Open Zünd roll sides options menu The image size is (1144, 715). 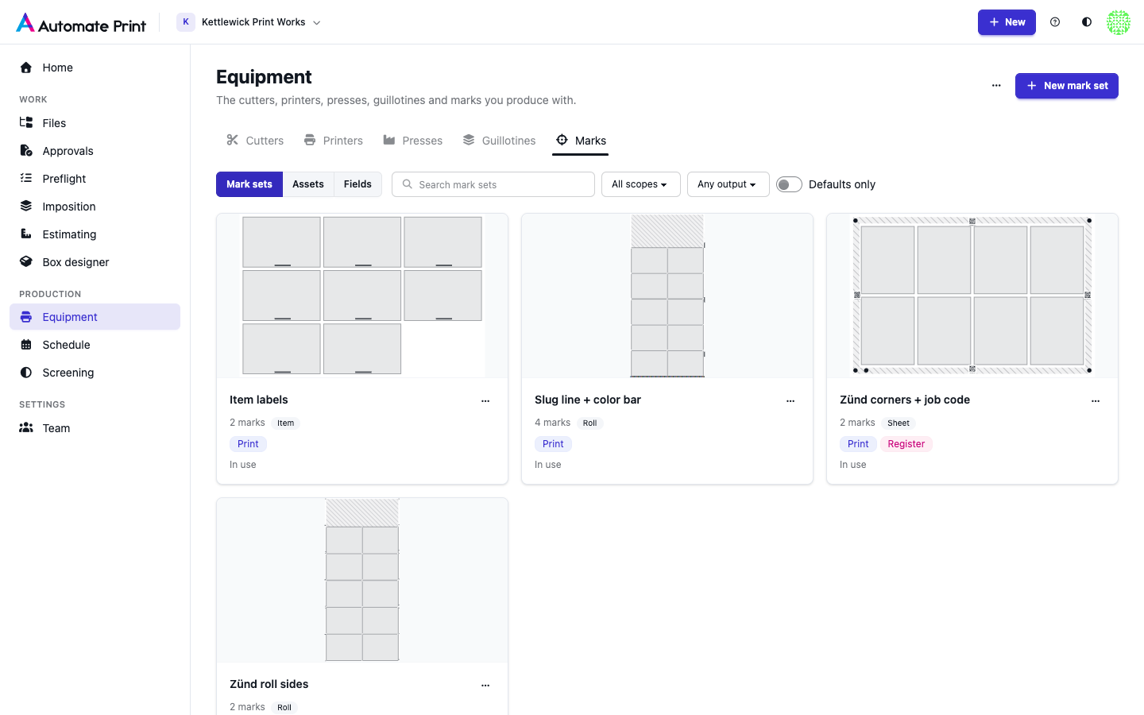click(485, 685)
